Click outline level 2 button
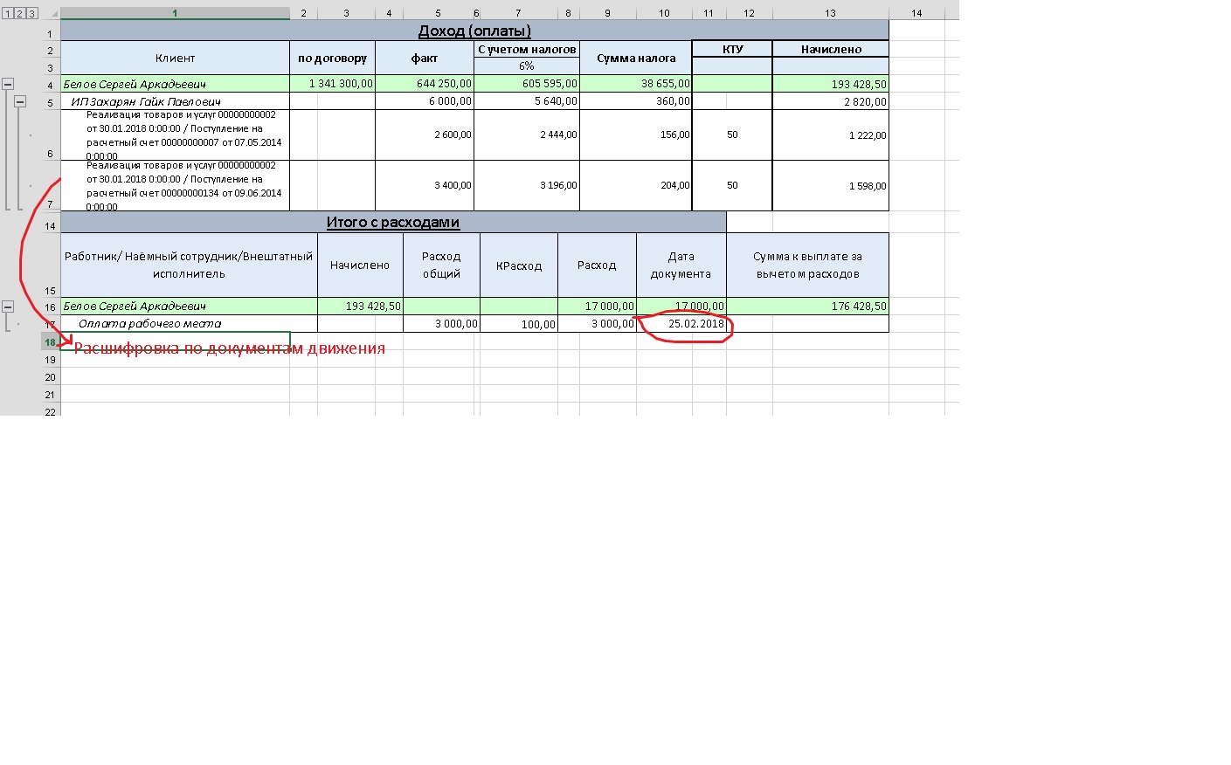 point(20,14)
